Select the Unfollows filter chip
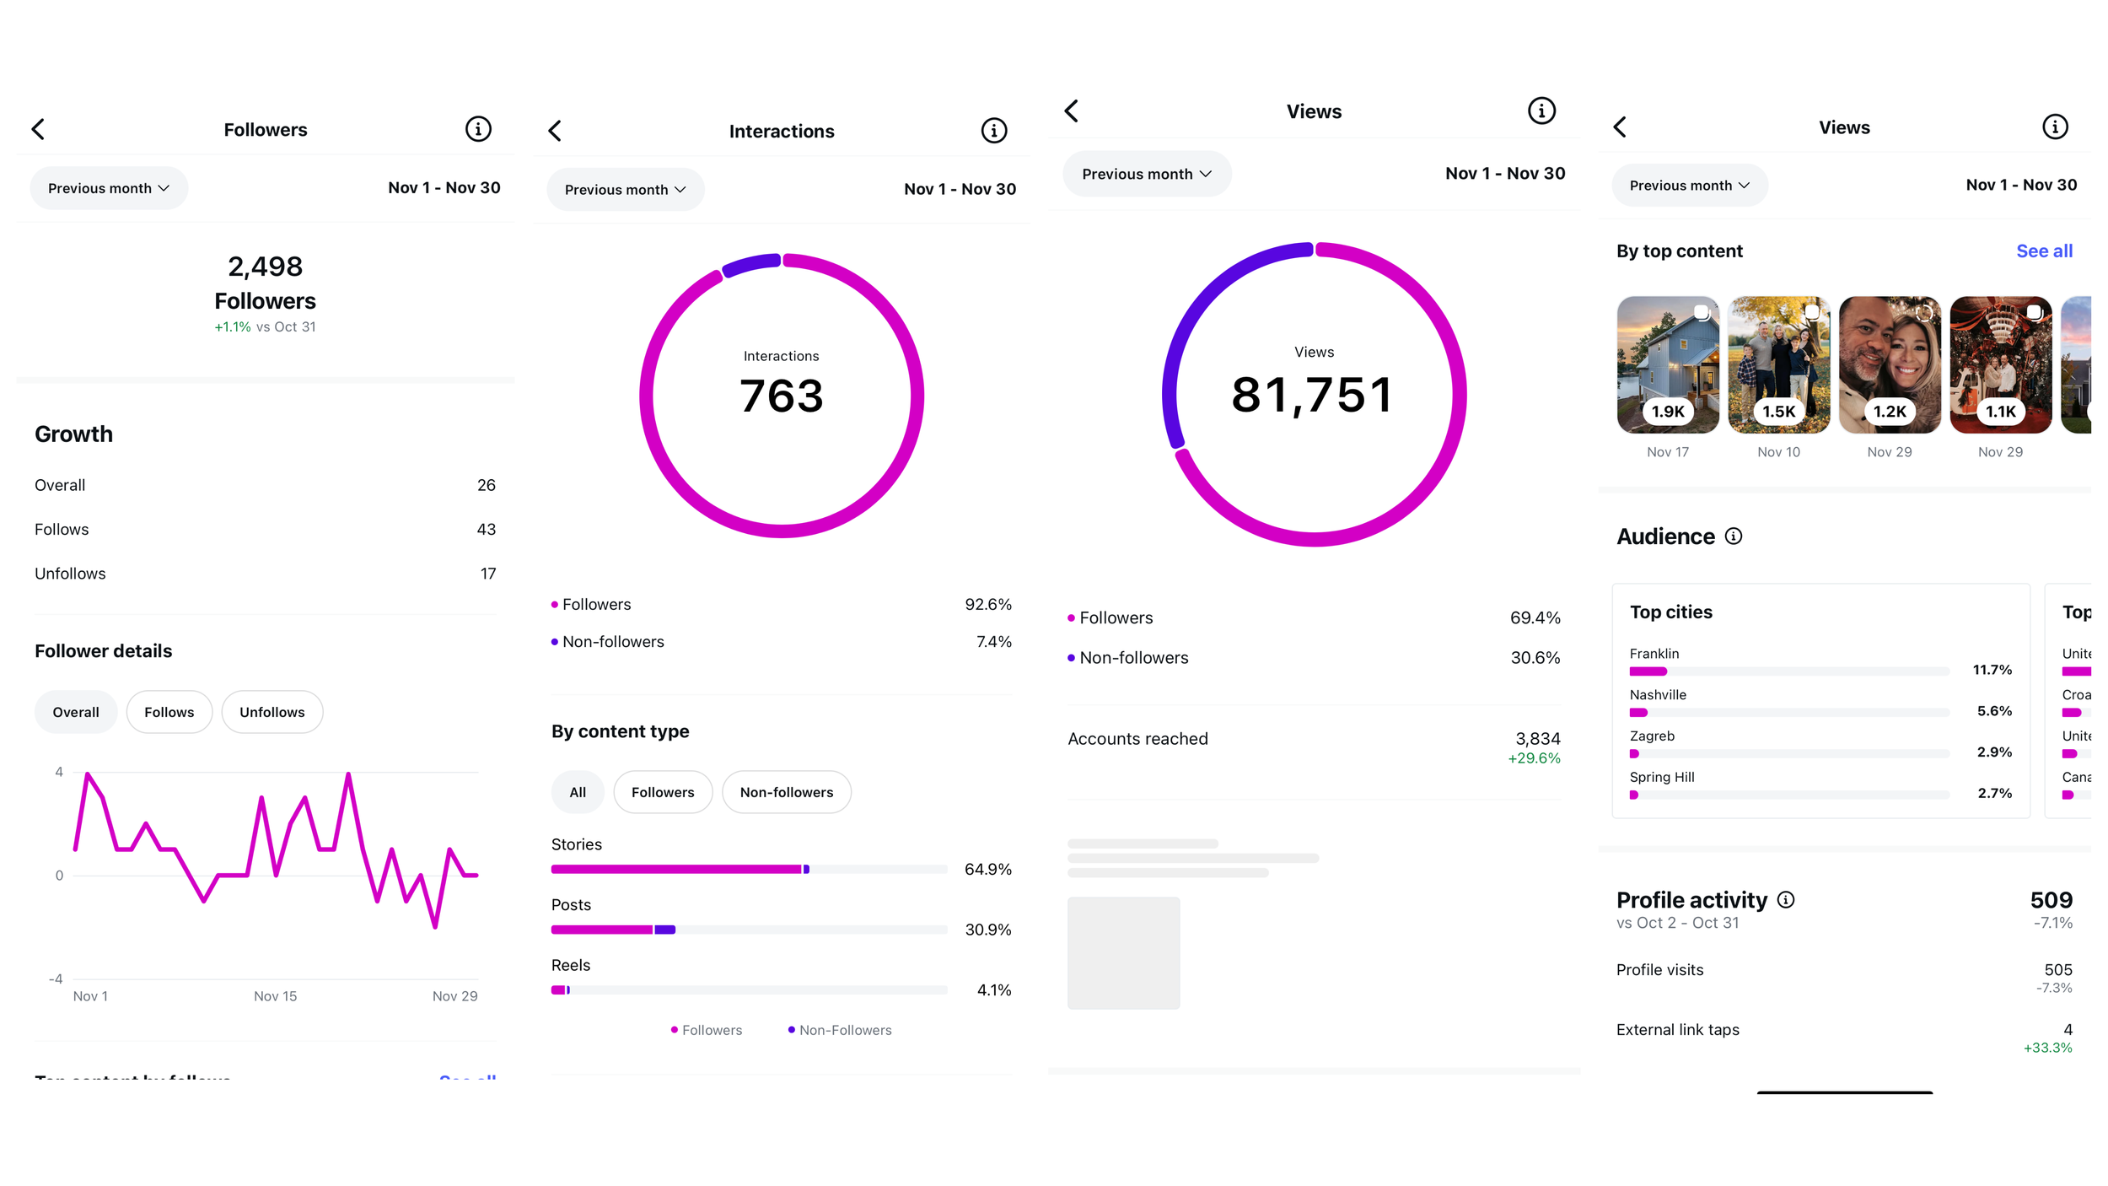 (272, 712)
